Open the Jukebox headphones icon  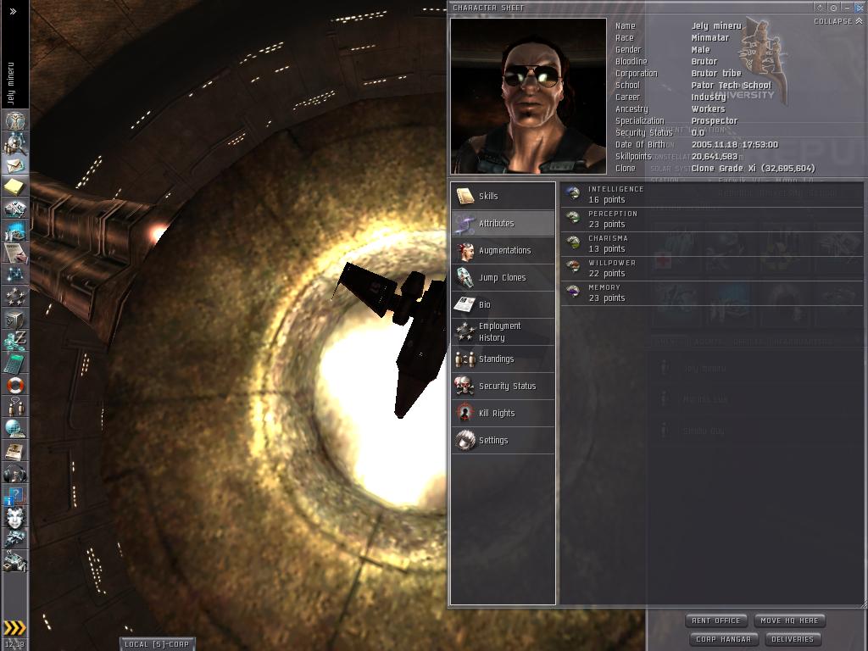pyautogui.click(x=15, y=473)
